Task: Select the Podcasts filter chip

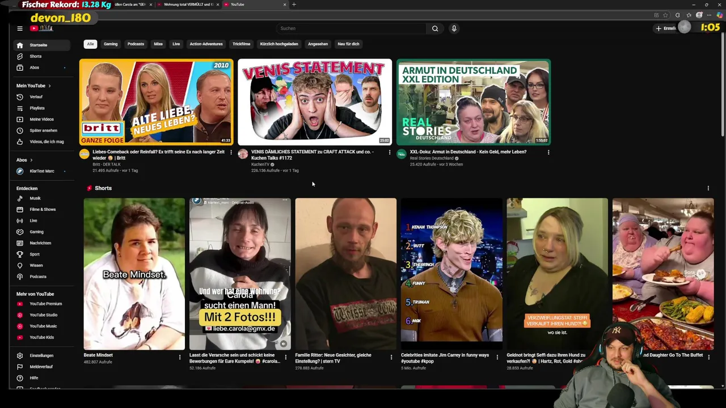Action: pyautogui.click(x=136, y=44)
